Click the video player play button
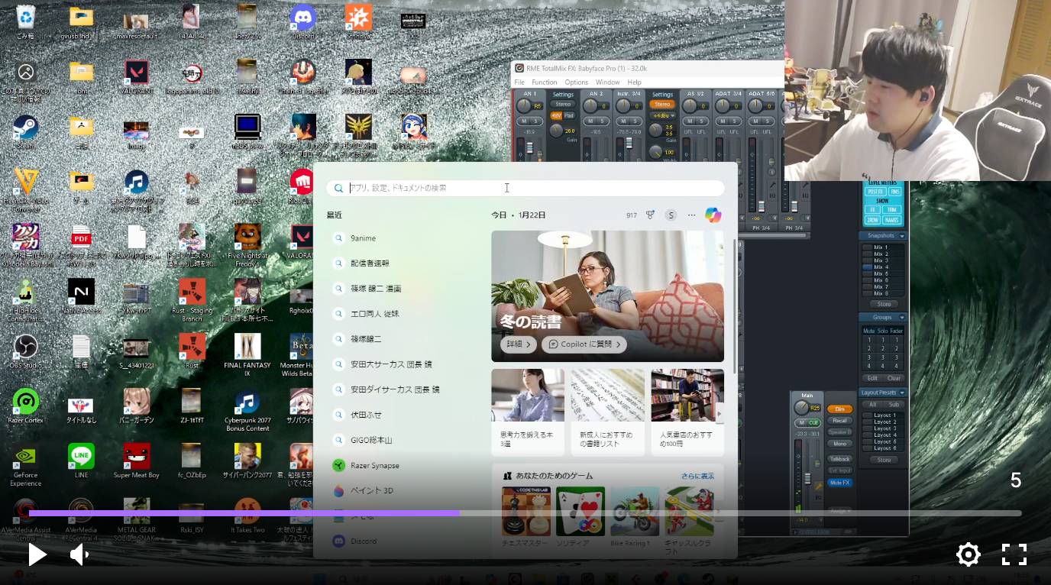This screenshot has height=585, width=1051. click(37, 554)
